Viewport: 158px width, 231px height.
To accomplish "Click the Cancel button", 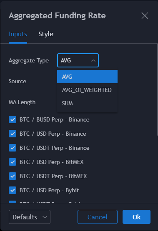I will tap(98, 217).
